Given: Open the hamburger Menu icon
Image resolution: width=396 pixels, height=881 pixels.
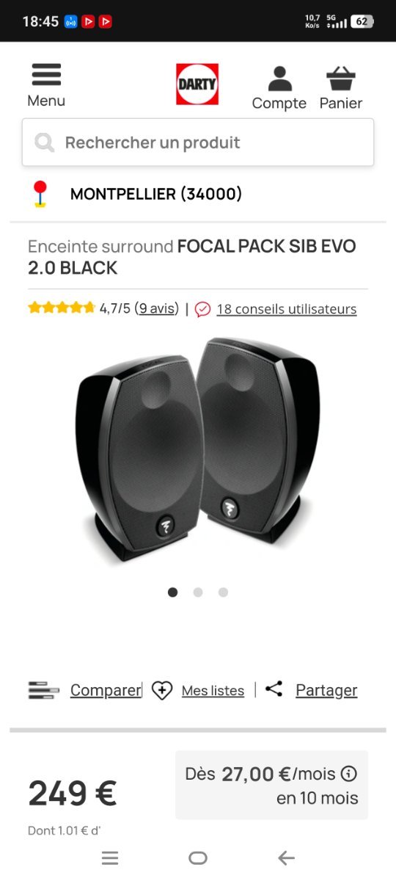Looking at the screenshot, I should pos(46,75).
